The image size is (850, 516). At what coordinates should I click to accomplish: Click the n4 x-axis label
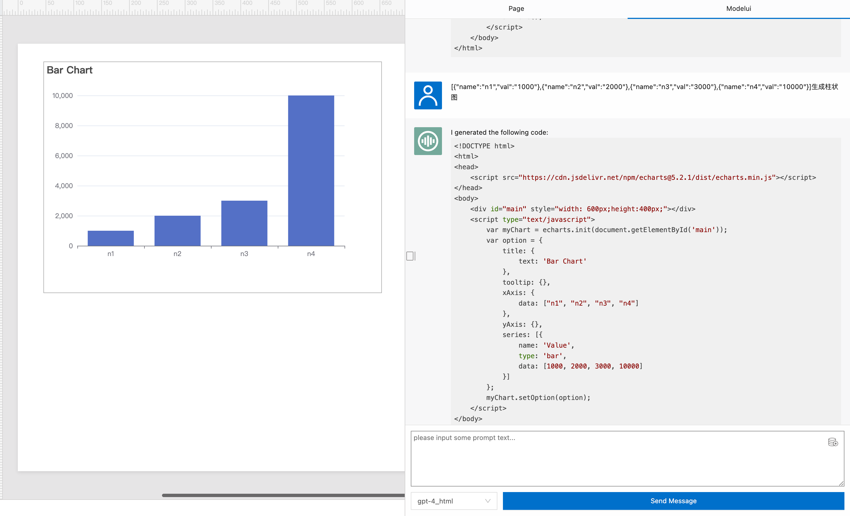[311, 254]
